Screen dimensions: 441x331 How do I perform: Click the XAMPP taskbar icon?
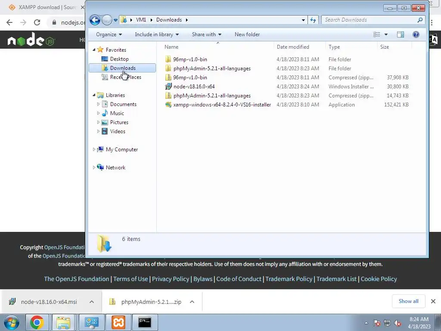(x=118, y=322)
